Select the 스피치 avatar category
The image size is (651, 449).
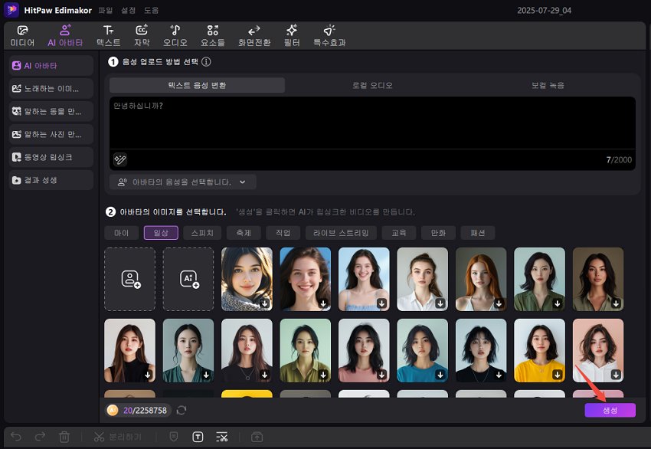[202, 233]
